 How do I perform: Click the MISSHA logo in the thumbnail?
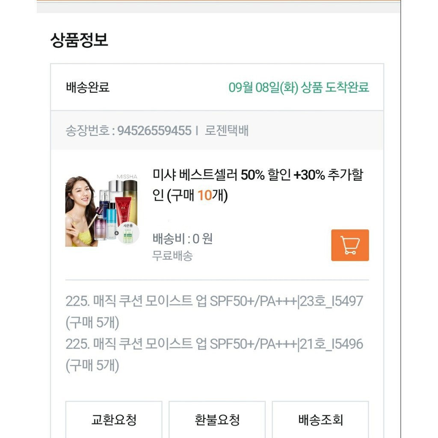(x=127, y=177)
